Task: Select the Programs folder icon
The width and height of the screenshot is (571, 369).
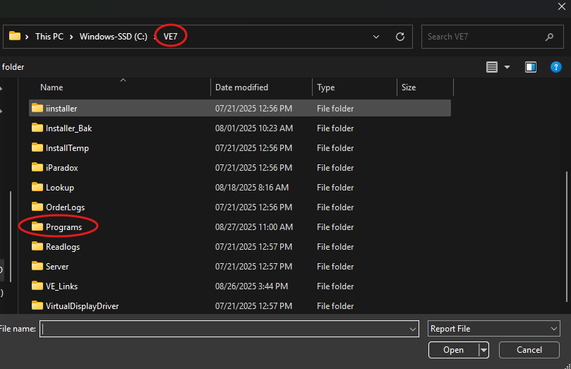Action: coord(37,227)
